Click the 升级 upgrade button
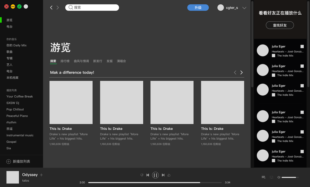 [x=198, y=7]
